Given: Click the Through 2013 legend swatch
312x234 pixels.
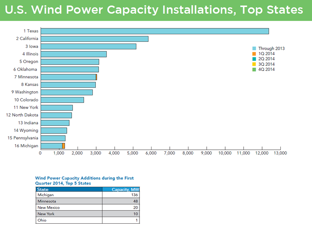Looking at the screenshot, I should pyautogui.click(x=254, y=48).
